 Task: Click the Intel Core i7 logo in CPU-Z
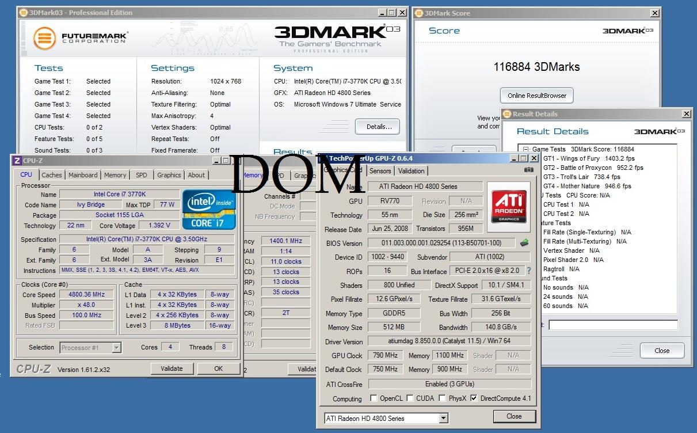(208, 208)
